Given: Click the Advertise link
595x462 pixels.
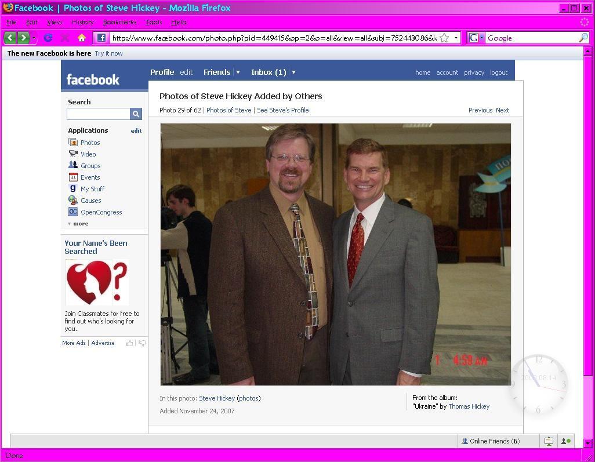Looking at the screenshot, I should click(103, 343).
